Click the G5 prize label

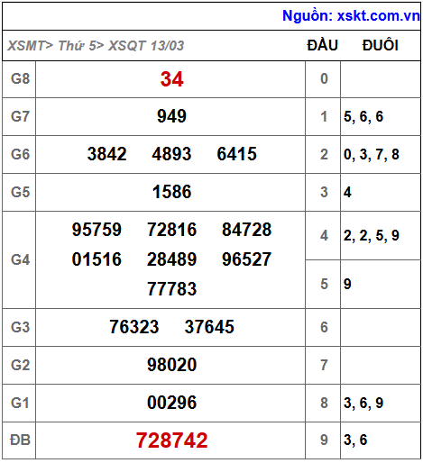pos(20,192)
